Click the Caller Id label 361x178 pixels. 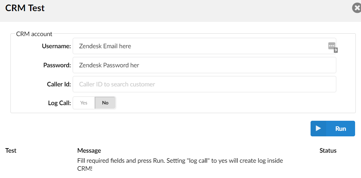[x=59, y=84]
